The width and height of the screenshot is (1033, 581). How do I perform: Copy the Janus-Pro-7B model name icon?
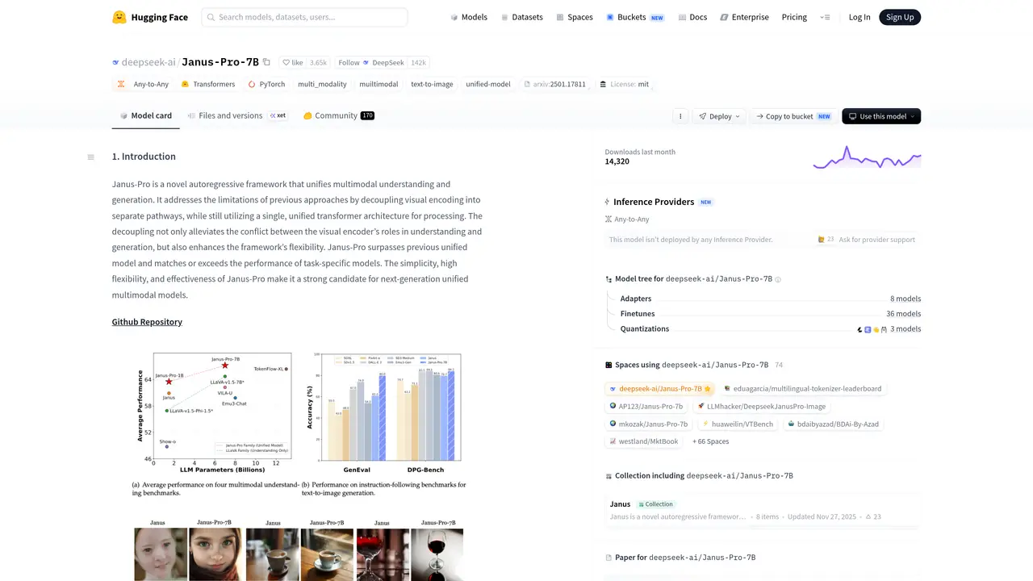[267, 62]
